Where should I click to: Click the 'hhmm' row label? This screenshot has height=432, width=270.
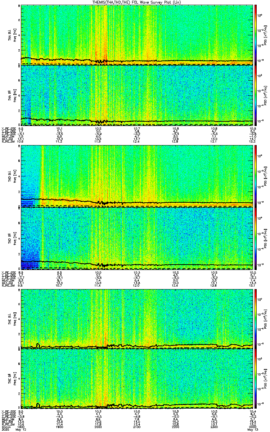tap(5, 427)
